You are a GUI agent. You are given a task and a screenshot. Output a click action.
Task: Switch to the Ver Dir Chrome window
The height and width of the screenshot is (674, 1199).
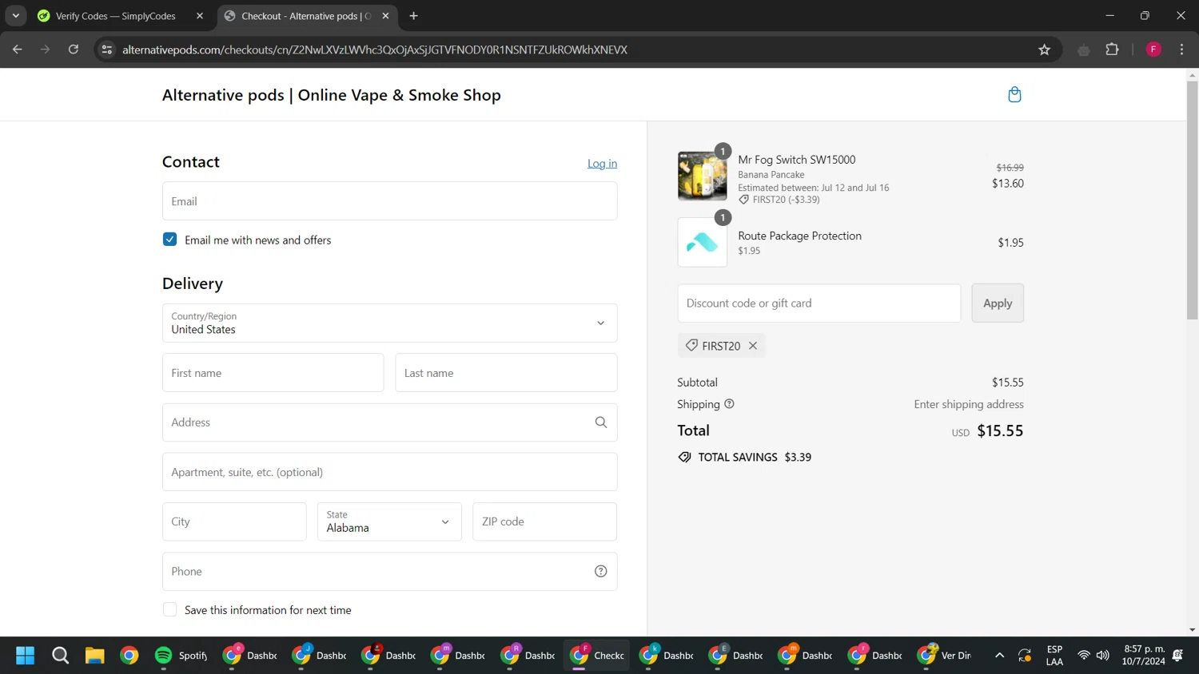coord(944,656)
